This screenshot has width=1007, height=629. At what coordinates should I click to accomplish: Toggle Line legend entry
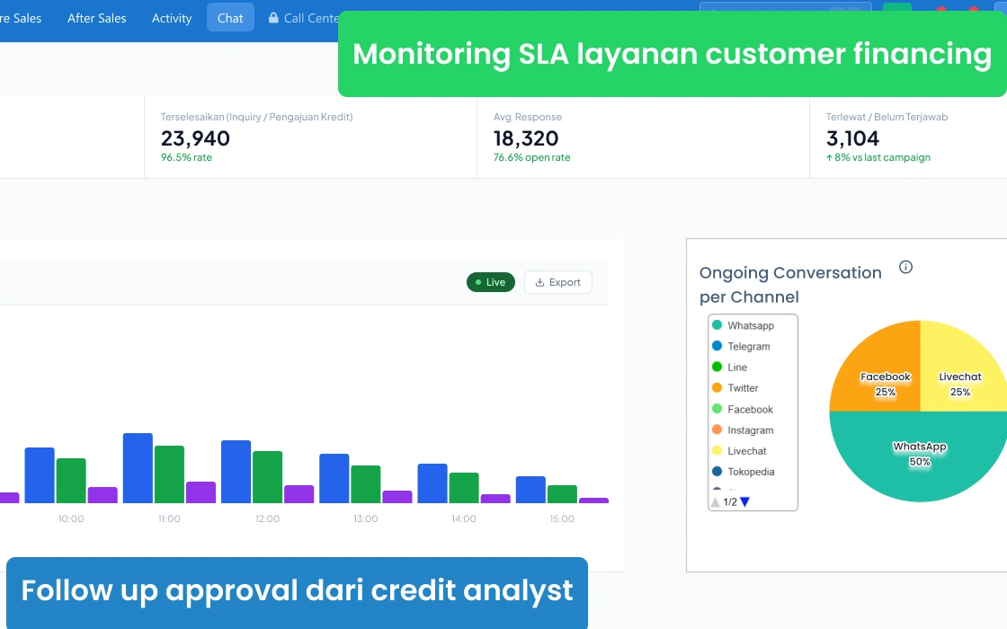click(x=729, y=368)
